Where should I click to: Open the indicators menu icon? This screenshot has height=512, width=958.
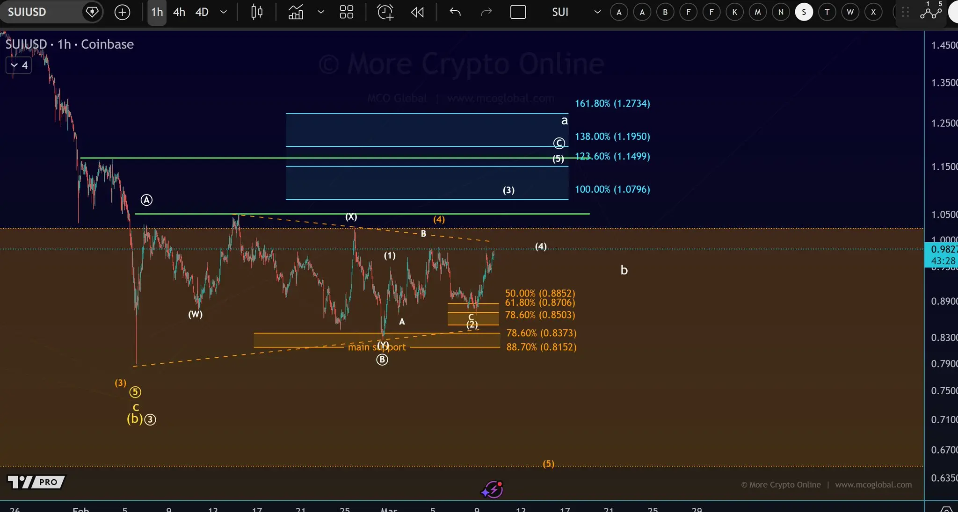[x=296, y=12]
